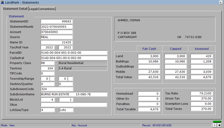This screenshot has width=224, height=128.
Task: Click the Gross Tax field 370.00
Action: 202,98
